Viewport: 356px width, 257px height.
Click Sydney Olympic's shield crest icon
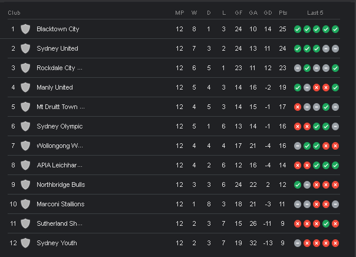click(x=25, y=126)
